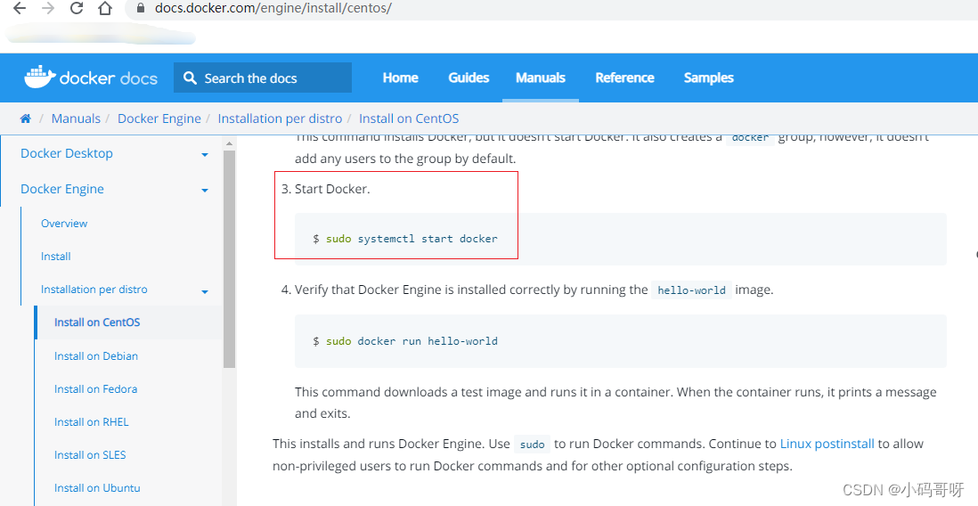Select the Manuals nav tab
This screenshot has width=978, height=506.
point(540,78)
